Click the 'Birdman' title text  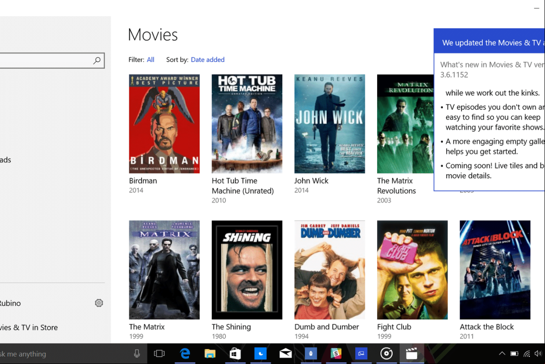[143, 180]
